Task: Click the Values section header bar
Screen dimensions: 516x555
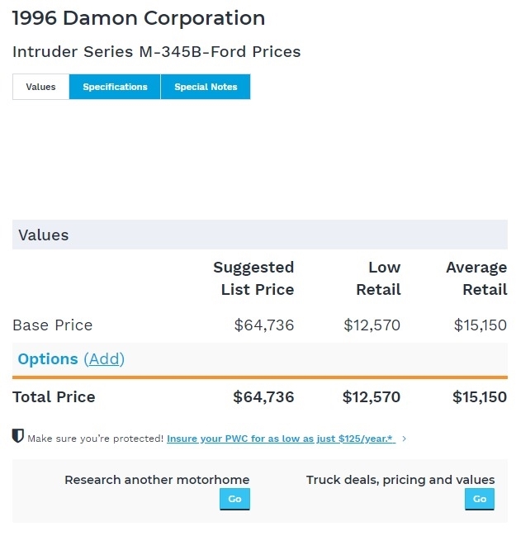Action: [259, 235]
